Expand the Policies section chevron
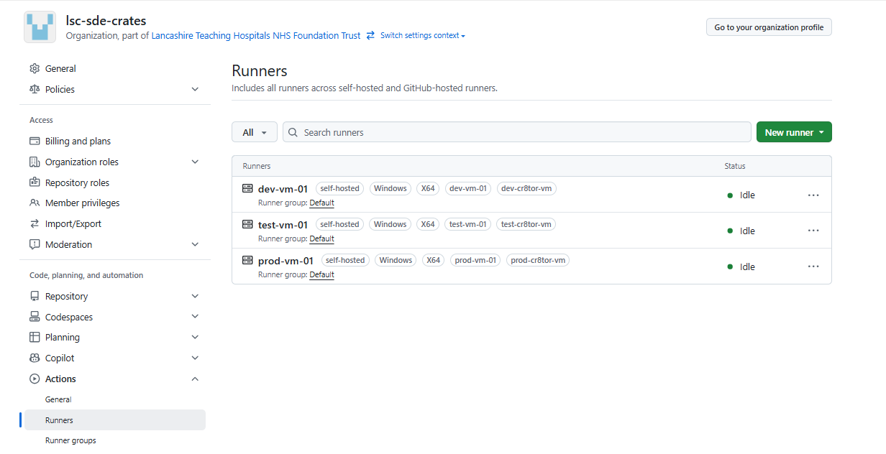 click(195, 89)
